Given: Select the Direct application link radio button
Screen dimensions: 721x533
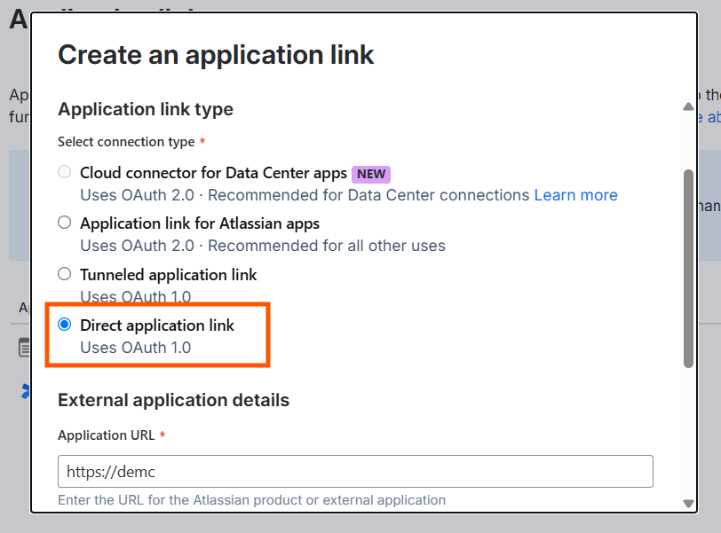Looking at the screenshot, I should tap(64, 325).
